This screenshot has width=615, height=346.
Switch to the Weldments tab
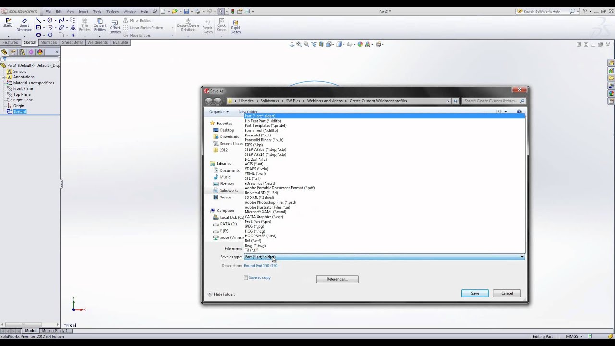pos(98,42)
